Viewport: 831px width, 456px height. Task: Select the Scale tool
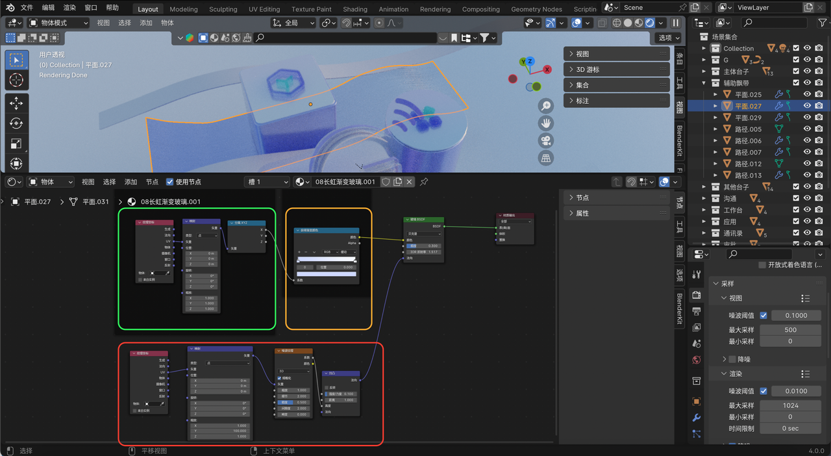[16, 144]
